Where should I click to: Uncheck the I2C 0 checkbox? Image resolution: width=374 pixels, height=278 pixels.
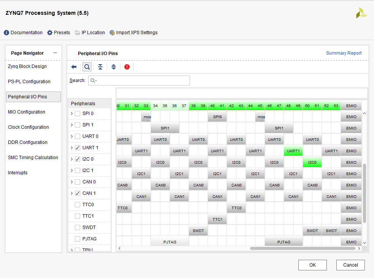pyautogui.click(x=78, y=159)
